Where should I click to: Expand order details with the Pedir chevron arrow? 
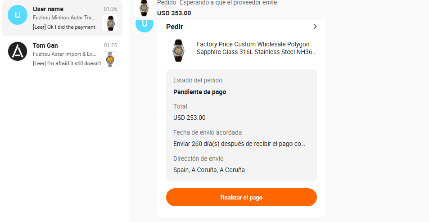tap(315, 27)
